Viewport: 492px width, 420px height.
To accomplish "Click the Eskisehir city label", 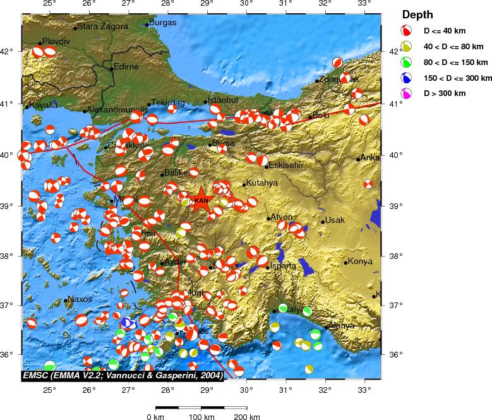I will 286,165.
